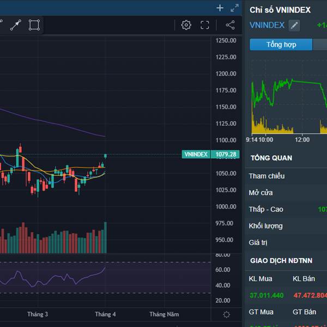Click Khối lượng row label
The image size is (327, 327).
tap(266, 226)
